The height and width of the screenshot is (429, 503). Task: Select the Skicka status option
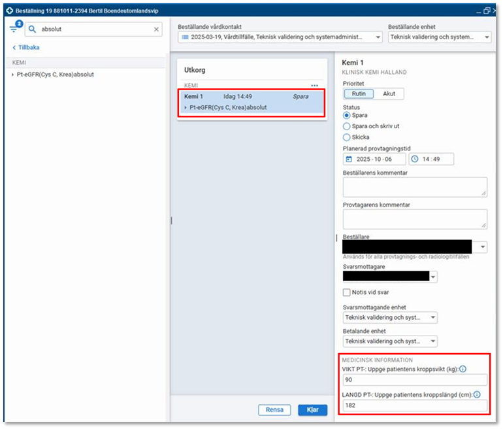pyautogui.click(x=347, y=137)
